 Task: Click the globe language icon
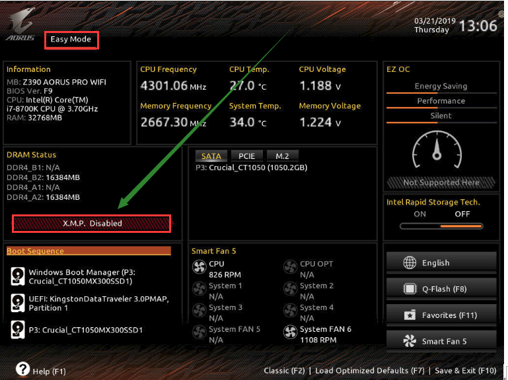(410, 263)
